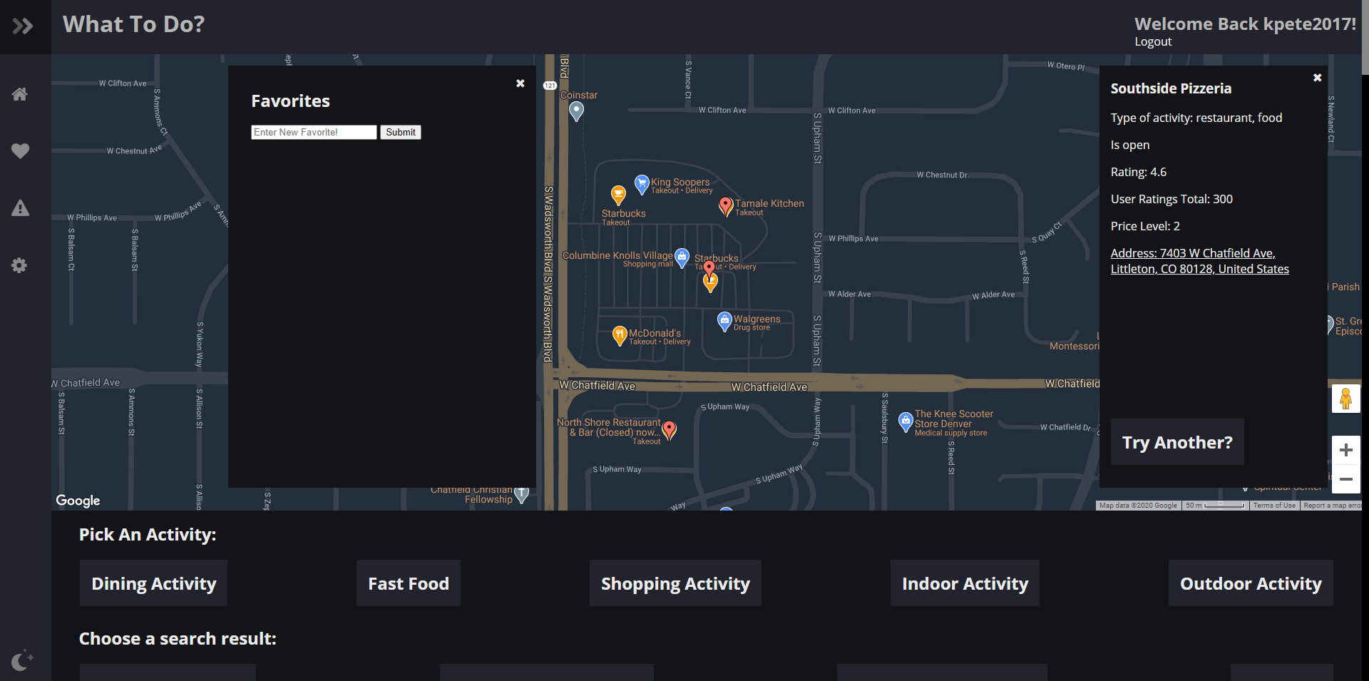Viewport: 1369px width, 681px height.
Task: Click the Chatfield Christian Fellowship marker
Action: coord(521,494)
